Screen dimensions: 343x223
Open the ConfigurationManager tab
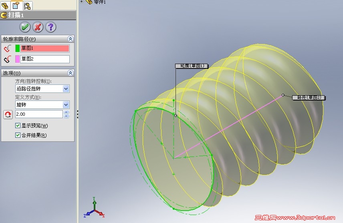27,6
